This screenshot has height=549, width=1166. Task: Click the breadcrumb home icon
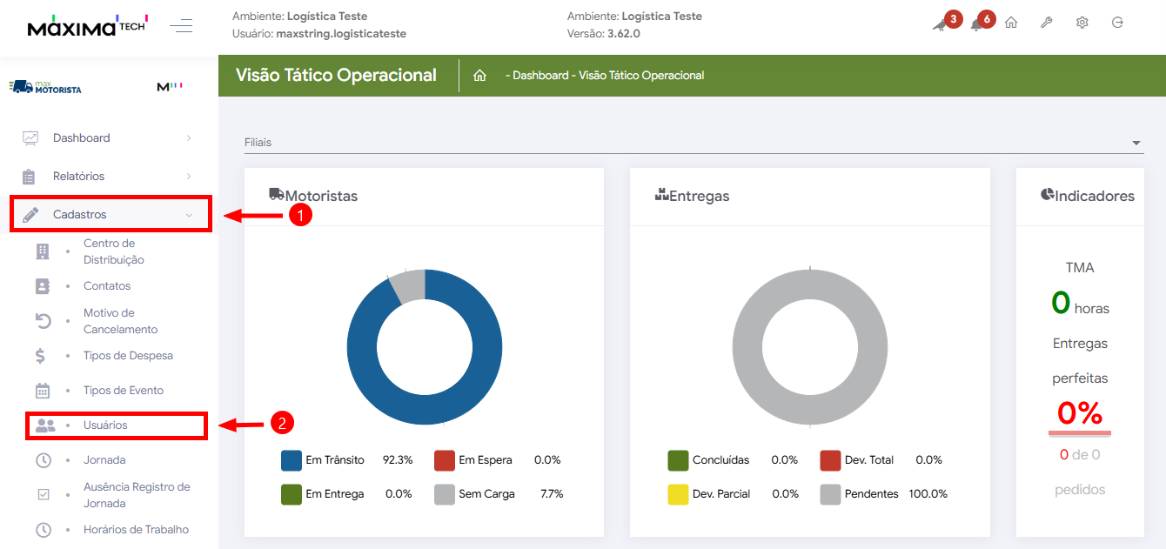[479, 76]
